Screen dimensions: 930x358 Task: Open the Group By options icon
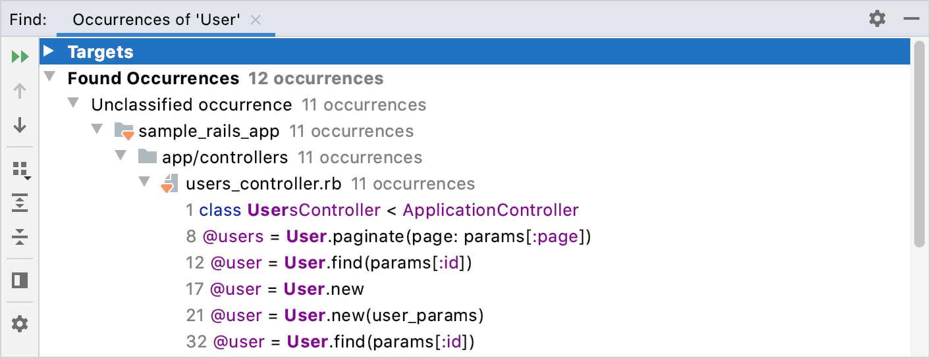[x=21, y=170]
